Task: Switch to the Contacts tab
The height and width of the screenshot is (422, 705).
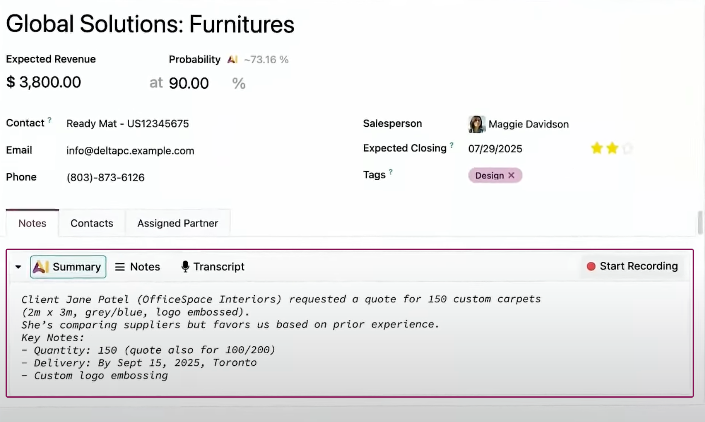Action: pos(92,223)
